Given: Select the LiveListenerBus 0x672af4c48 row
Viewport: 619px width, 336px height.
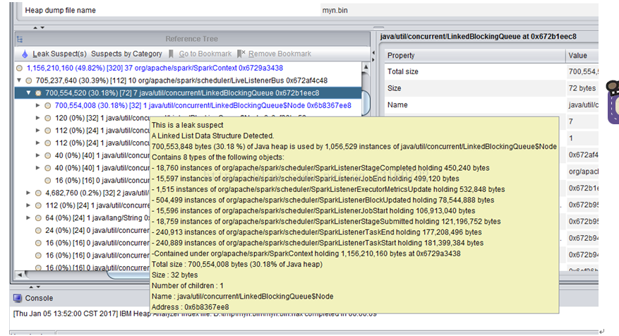Looking at the screenshot, I should pyautogui.click(x=181, y=80).
